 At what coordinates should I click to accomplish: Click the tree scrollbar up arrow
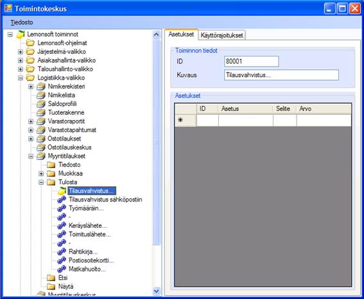click(157, 35)
